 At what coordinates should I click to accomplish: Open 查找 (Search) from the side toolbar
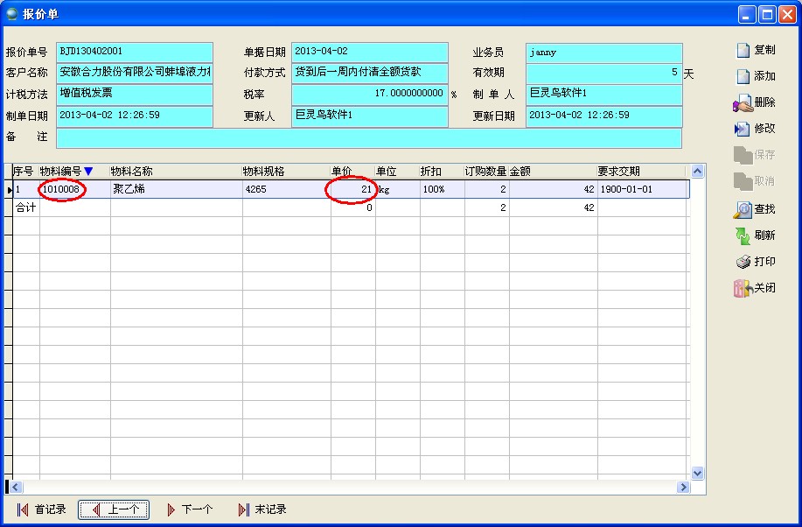pyautogui.click(x=743, y=209)
